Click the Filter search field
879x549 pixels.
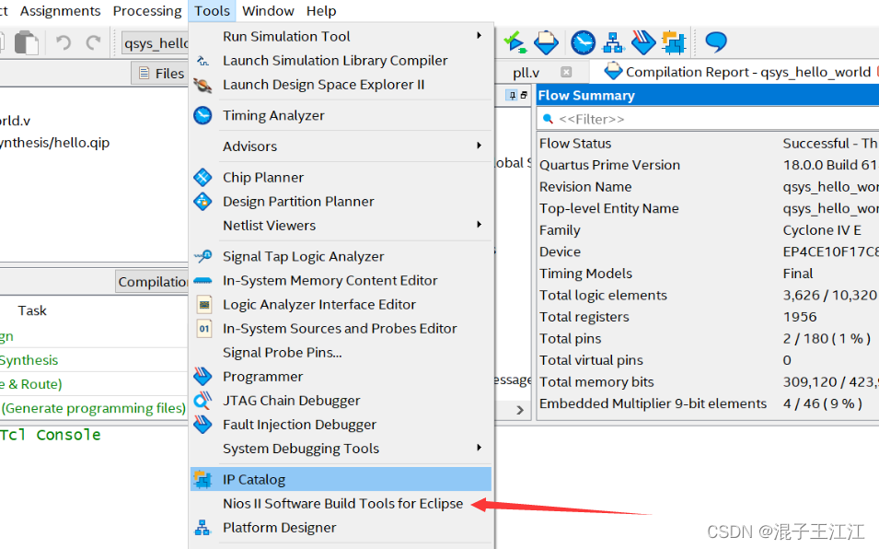pos(708,119)
